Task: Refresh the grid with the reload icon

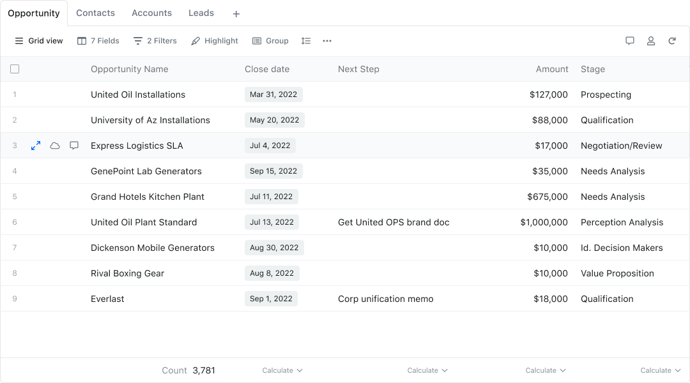Action: [672, 41]
